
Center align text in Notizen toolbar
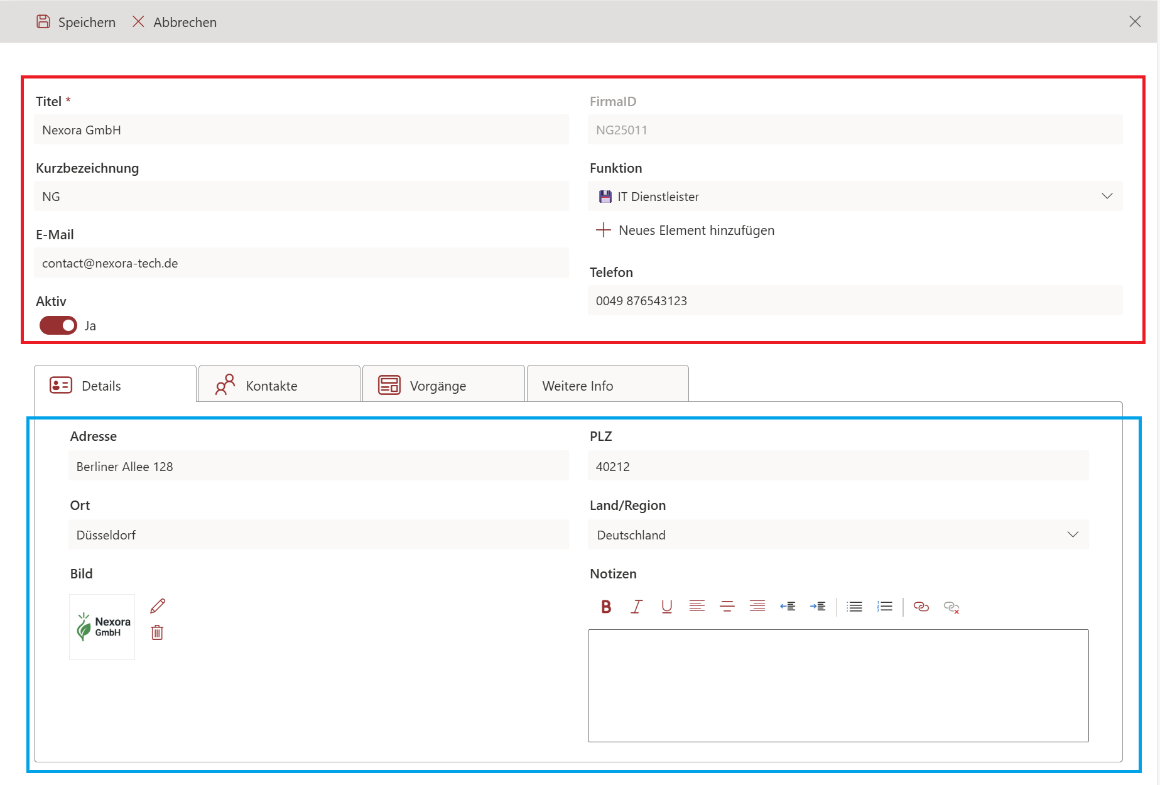tap(727, 607)
